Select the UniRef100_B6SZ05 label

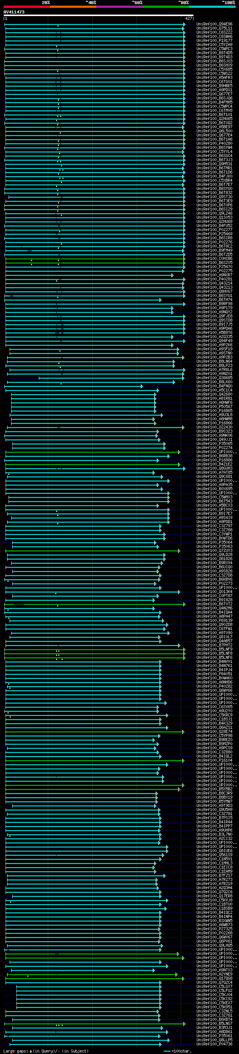214,263
